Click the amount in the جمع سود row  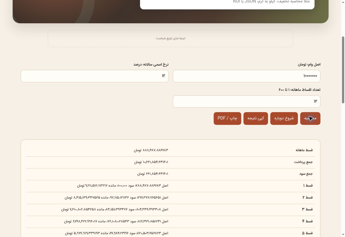coord(153,174)
